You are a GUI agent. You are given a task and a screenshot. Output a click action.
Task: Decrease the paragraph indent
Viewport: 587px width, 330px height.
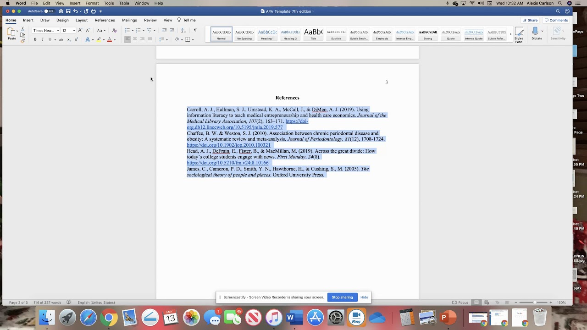click(164, 30)
